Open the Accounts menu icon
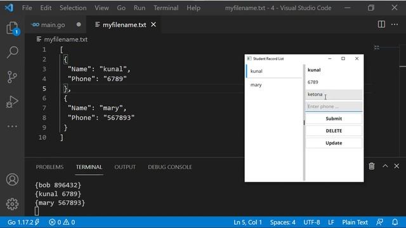 (12, 180)
